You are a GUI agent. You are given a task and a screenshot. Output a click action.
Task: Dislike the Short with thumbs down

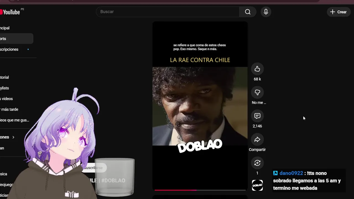[x=257, y=92]
